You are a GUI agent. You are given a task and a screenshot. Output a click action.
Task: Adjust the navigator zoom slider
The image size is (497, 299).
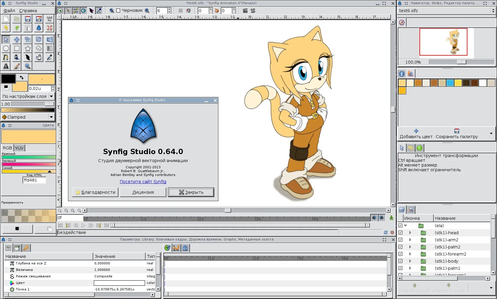[x=461, y=62]
